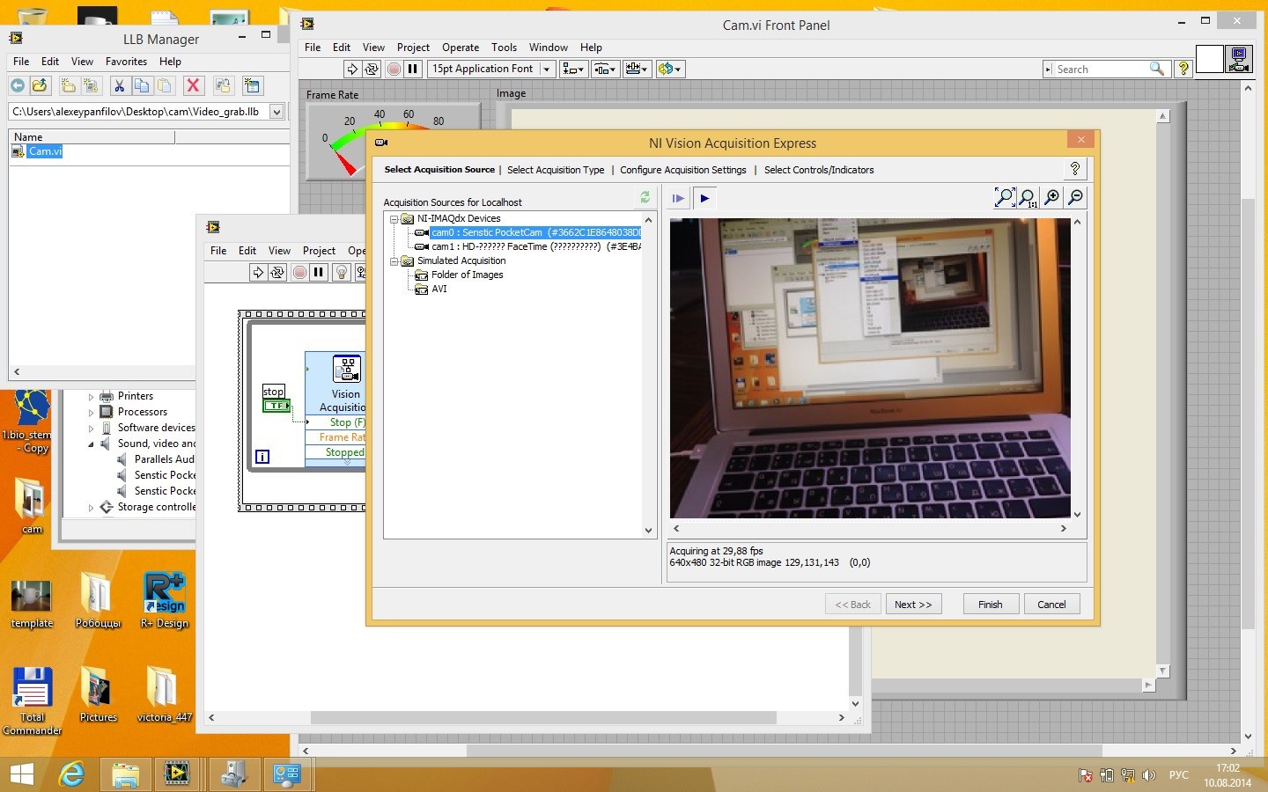Image resolution: width=1268 pixels, height=792 pixels.
Task: Click the LLB Manager back arrow icon
Action: click(18, 85)
